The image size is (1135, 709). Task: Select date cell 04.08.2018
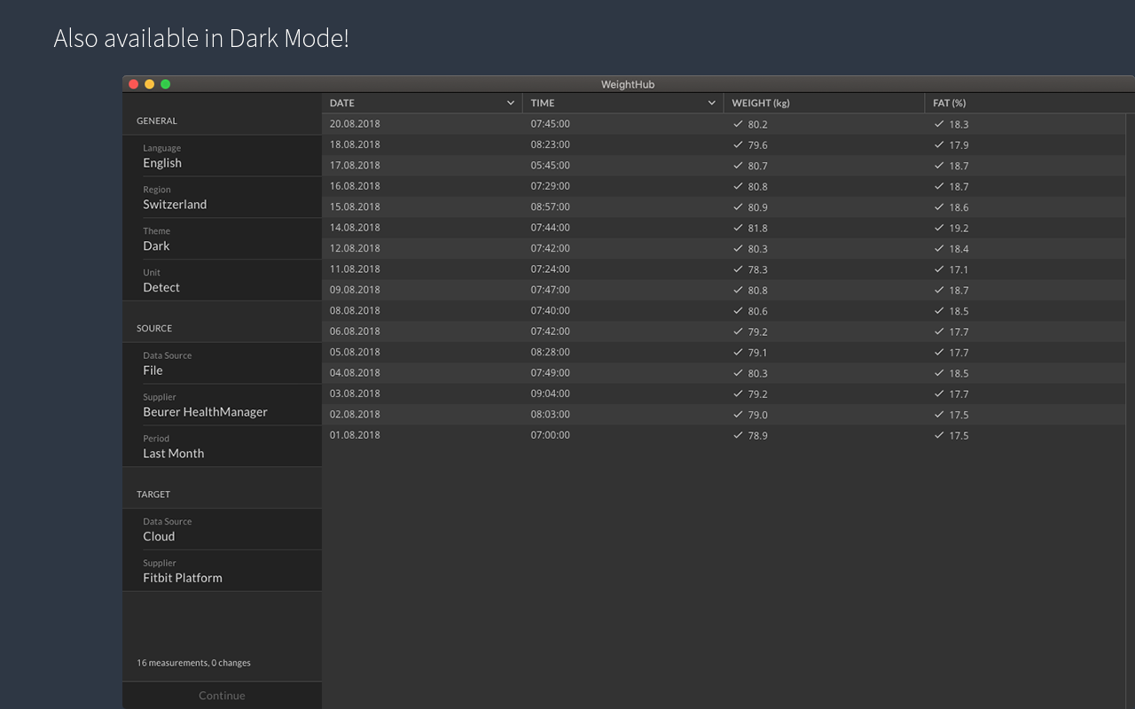355,373
